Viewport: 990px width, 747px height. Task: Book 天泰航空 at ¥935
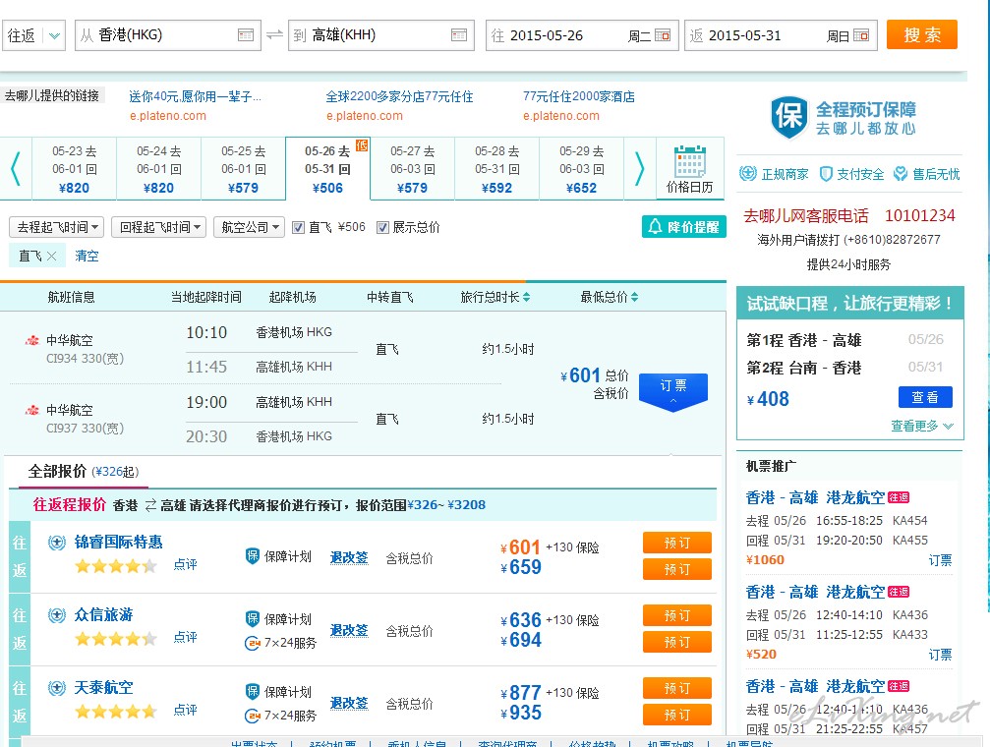[x=676, y=715]
